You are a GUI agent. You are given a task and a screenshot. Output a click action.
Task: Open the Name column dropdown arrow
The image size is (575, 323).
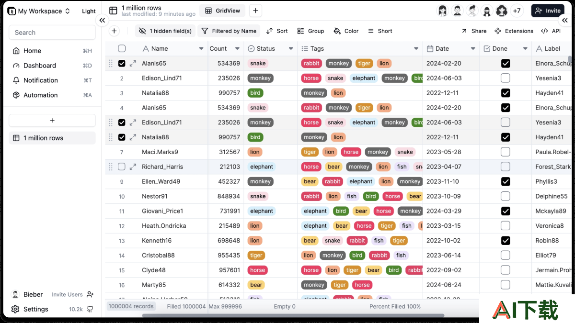201,49
